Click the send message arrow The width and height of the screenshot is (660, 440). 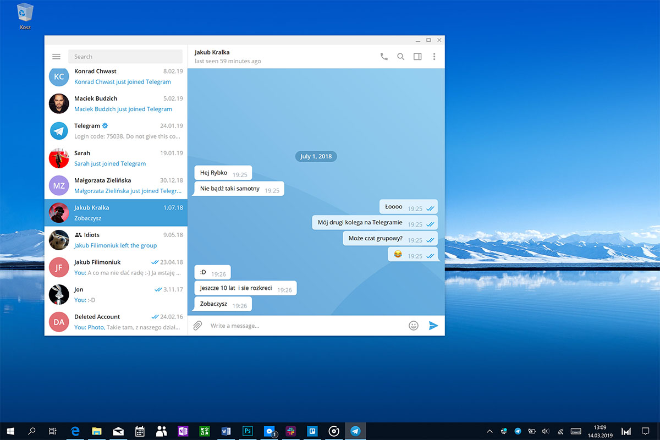(433, 326)
